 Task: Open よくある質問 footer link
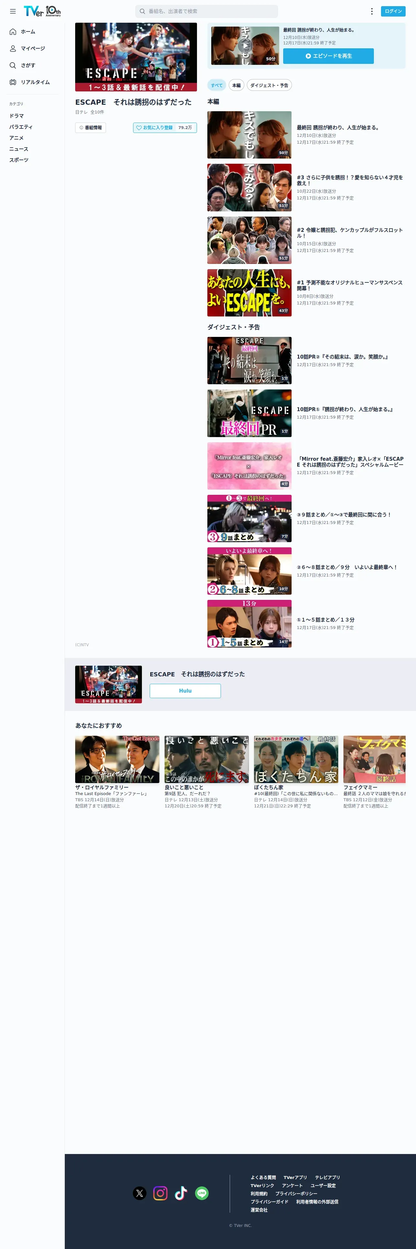point(263,1177)
